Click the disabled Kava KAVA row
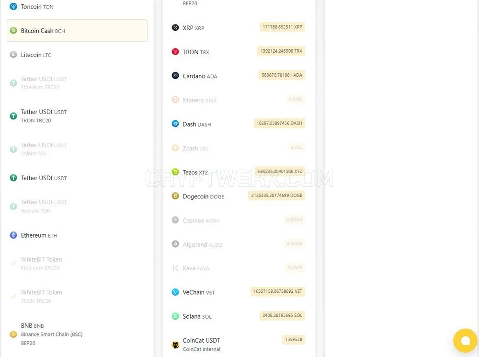The width and height of the screenshot is (479, 357). (239, 268)
